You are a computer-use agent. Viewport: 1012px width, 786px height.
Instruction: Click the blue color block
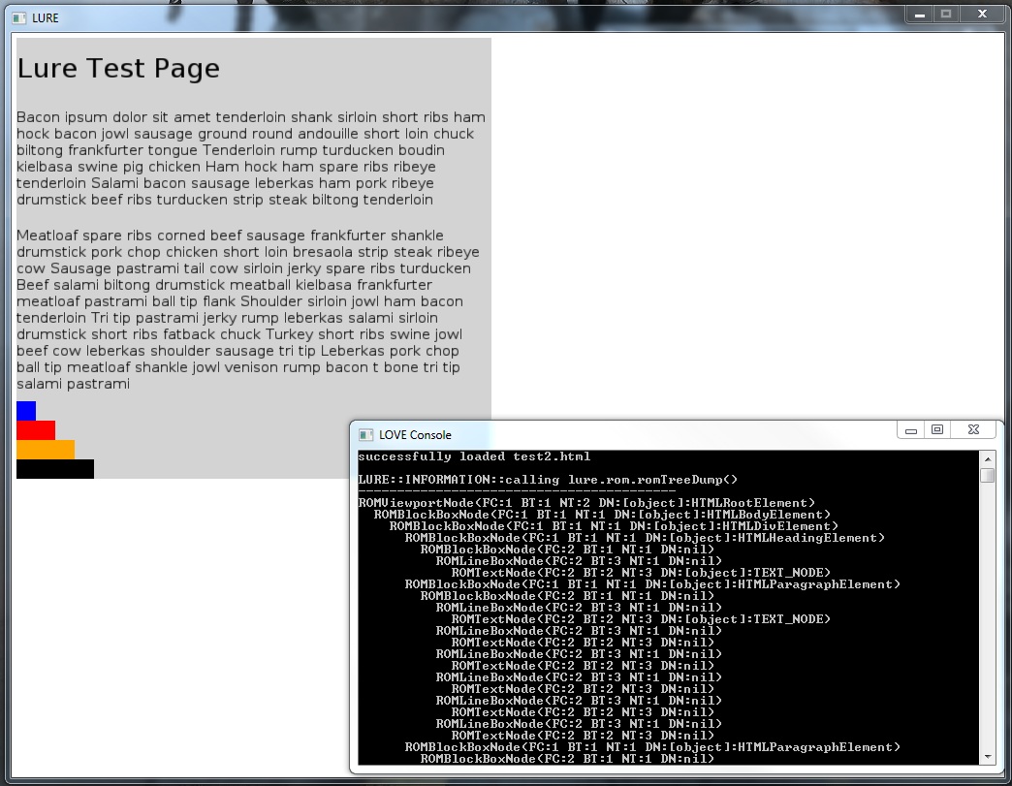26,411
